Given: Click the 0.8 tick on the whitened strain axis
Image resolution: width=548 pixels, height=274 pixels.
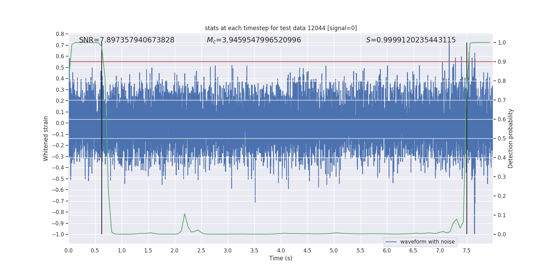Looking at the screenshot, I should click(60, 34).
